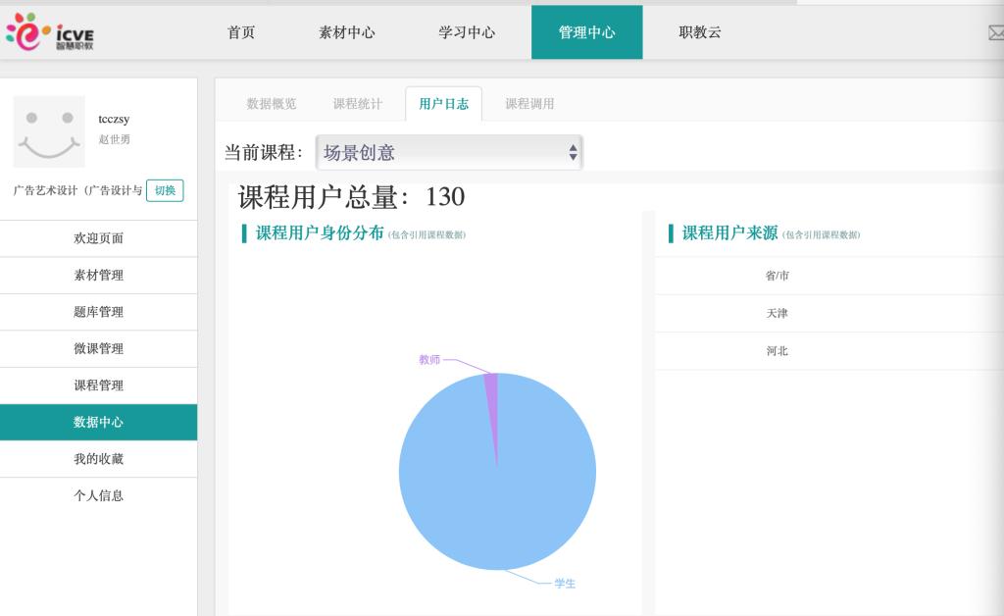Open 欢迎页面 in the sidebar
The height and width of the screenshot is (616, 1004).
[98, 238]
